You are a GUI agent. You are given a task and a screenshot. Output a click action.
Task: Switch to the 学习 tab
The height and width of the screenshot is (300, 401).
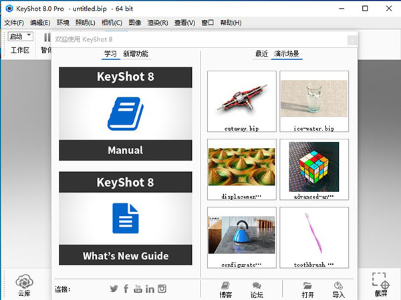pyautogui.click(x=110, y=54)
